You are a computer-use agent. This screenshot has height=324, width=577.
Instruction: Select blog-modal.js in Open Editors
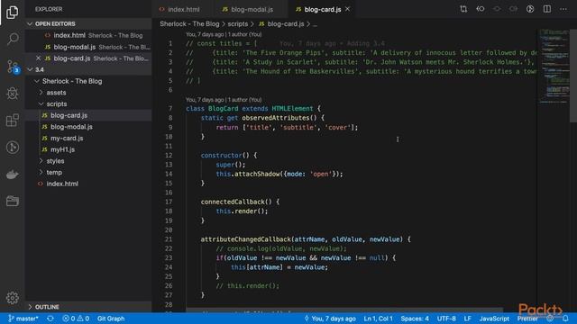pyautogui.click(x=88, y=47)
